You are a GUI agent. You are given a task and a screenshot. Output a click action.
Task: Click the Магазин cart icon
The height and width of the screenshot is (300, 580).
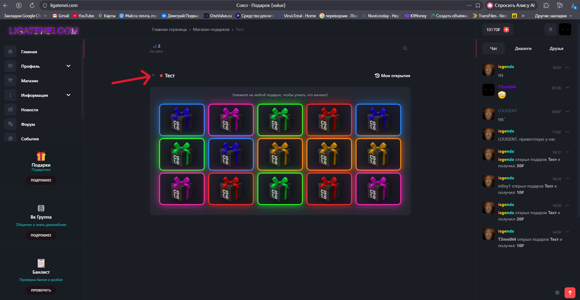pos(10,80)
